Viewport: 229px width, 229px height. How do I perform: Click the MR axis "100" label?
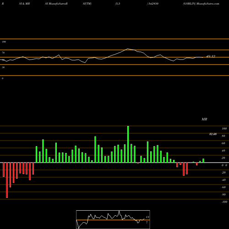click(224, 129)
